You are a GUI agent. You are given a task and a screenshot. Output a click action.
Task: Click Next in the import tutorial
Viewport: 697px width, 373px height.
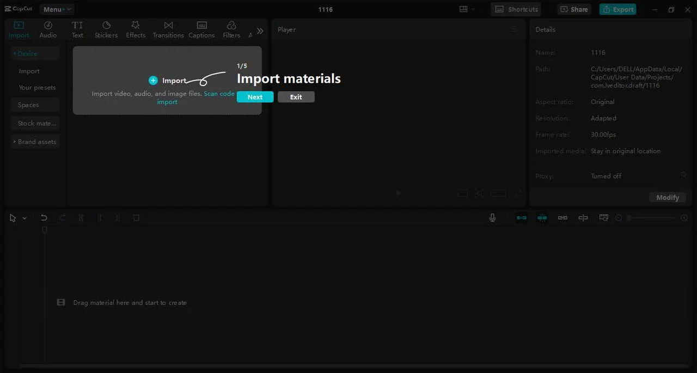coord(255,97)
